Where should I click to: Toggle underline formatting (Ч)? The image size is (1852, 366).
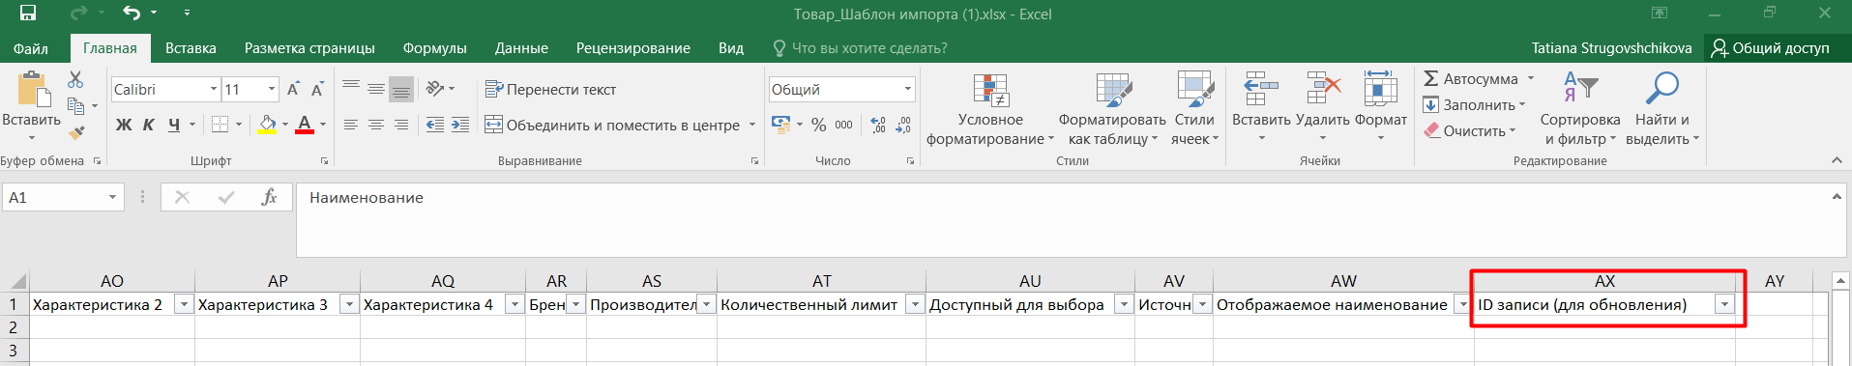(174, 125)
